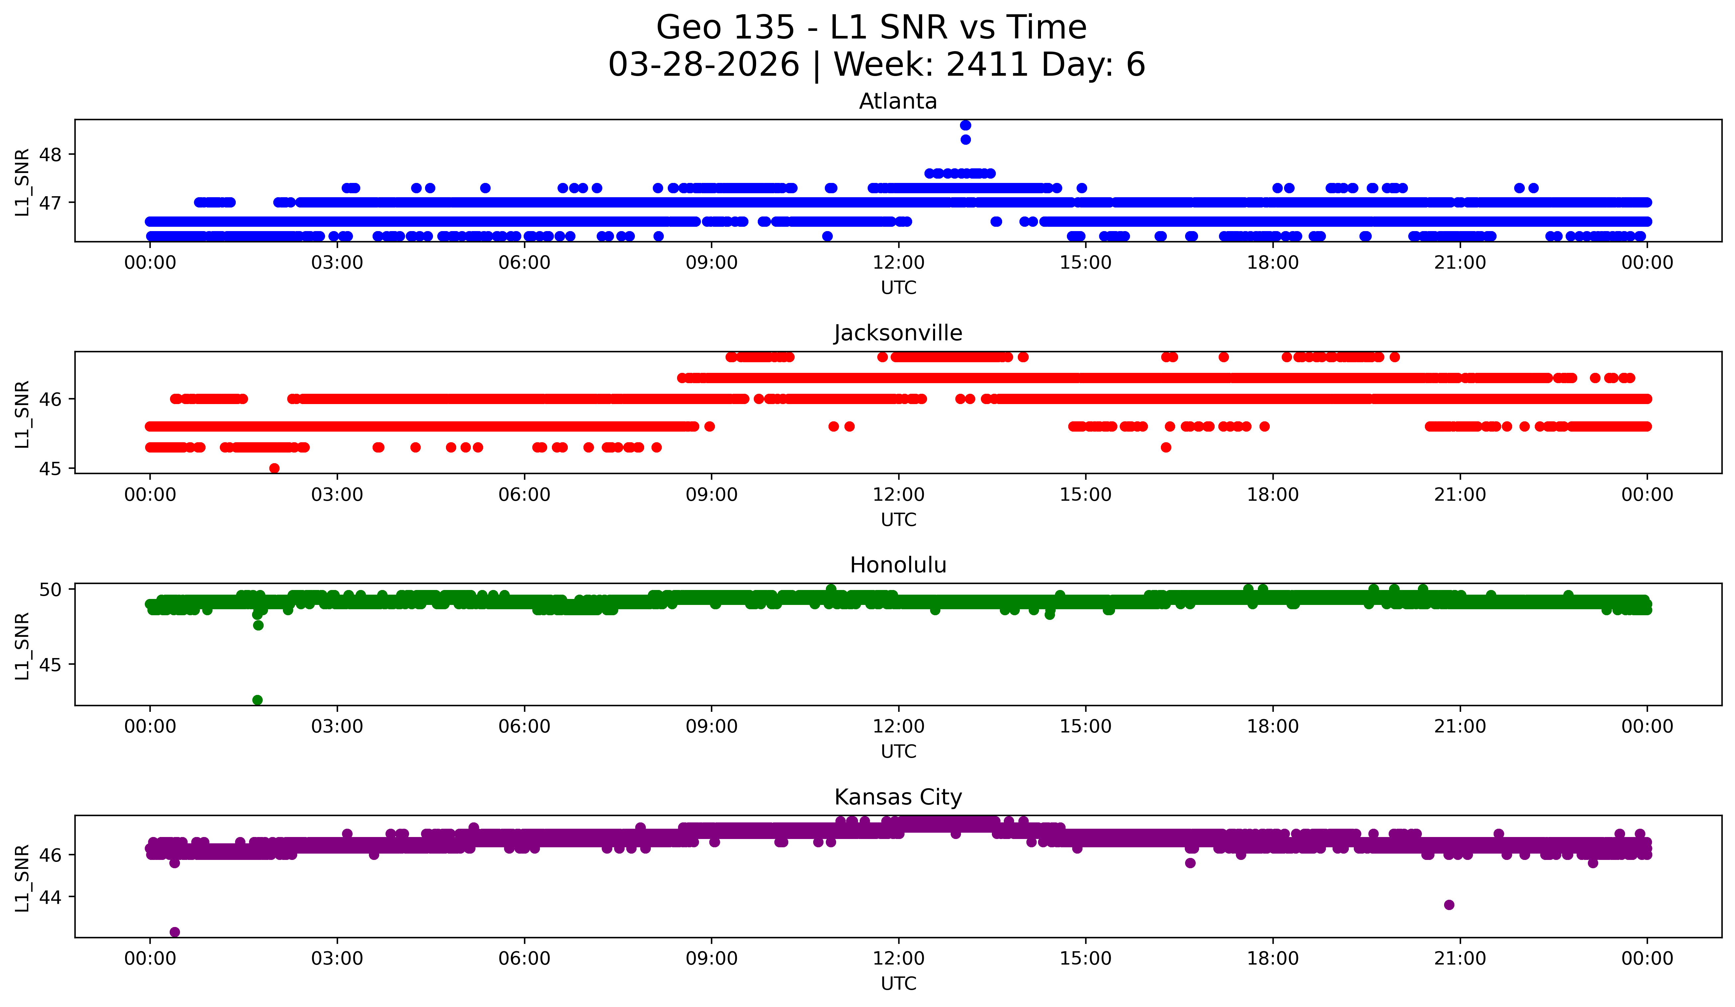The width and height of the screenshot is (1735, 1007).
Task: Click the lowest purple outlier in Kansas City
Action: click(175, 932)
